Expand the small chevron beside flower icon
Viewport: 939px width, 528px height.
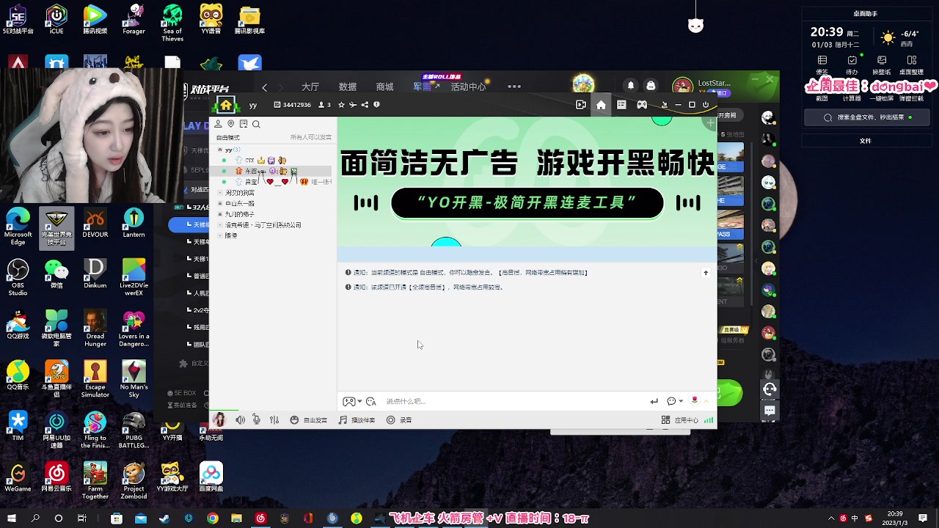(706, 401)
